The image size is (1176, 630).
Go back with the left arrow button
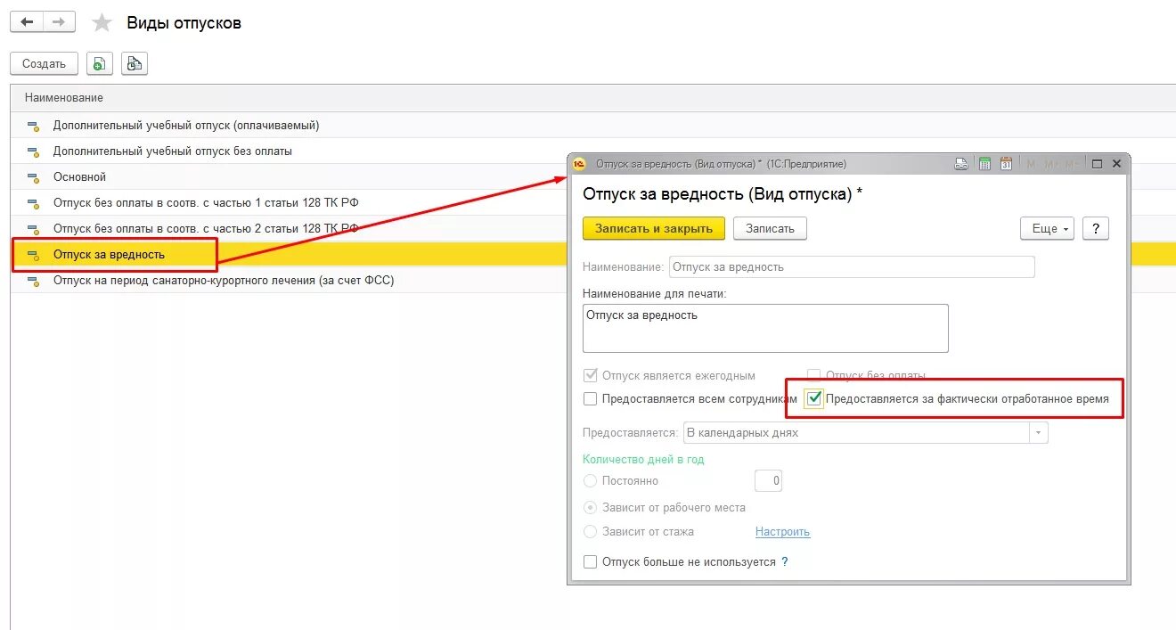tap(27, 22)
